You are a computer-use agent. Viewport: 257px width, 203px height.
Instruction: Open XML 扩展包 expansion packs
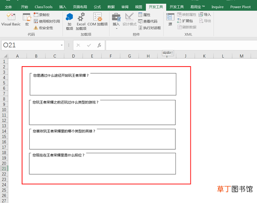pyautogui.click(x=185, y=21)
